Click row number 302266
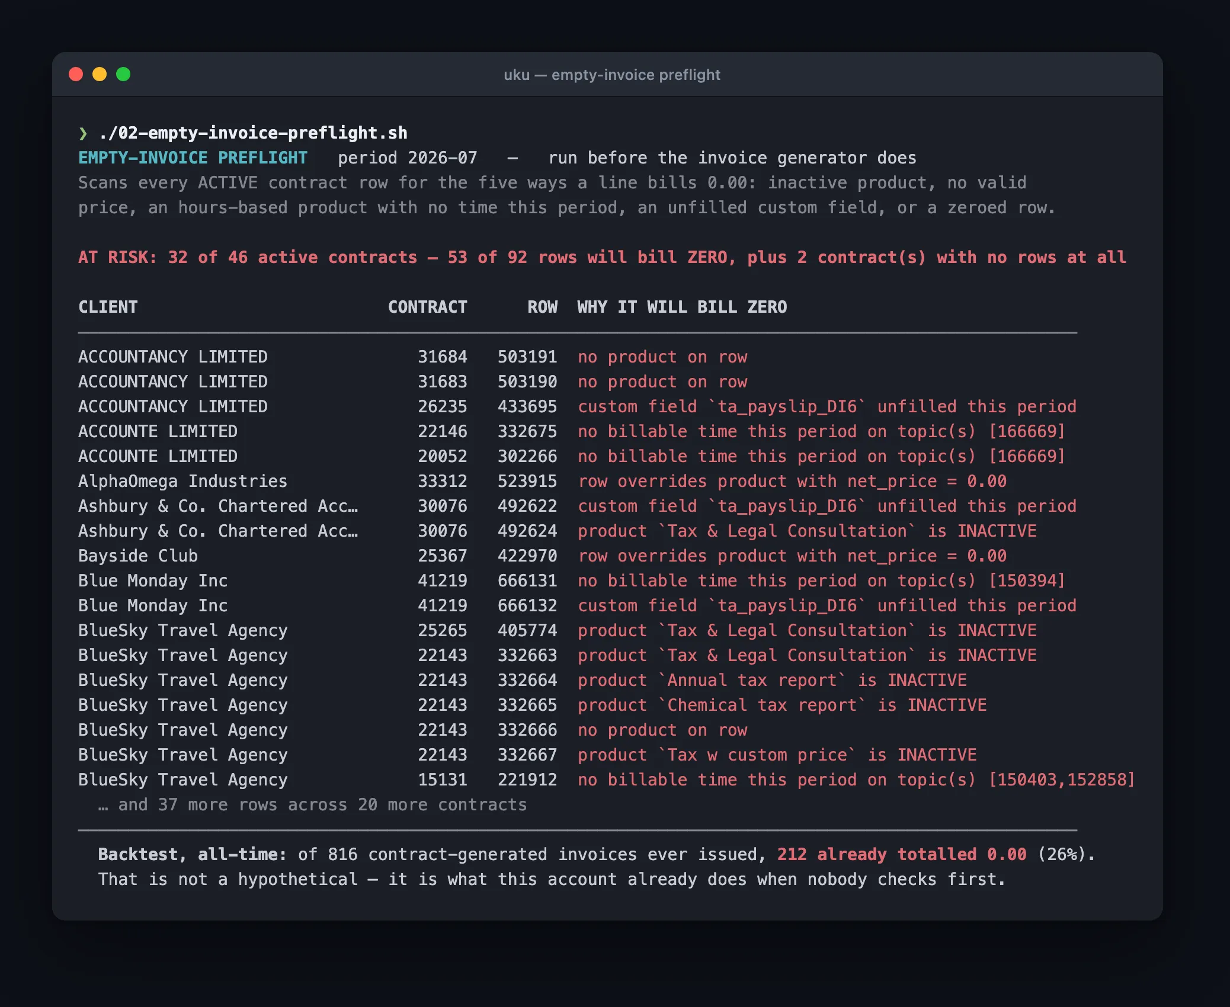The height and width of the screenshot is (1007, 1230). coord(527,456)
